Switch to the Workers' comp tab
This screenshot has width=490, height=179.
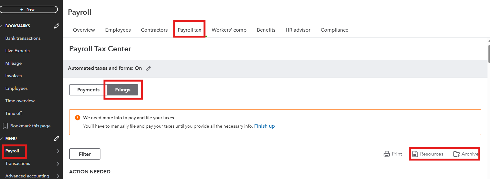[229, 30]
